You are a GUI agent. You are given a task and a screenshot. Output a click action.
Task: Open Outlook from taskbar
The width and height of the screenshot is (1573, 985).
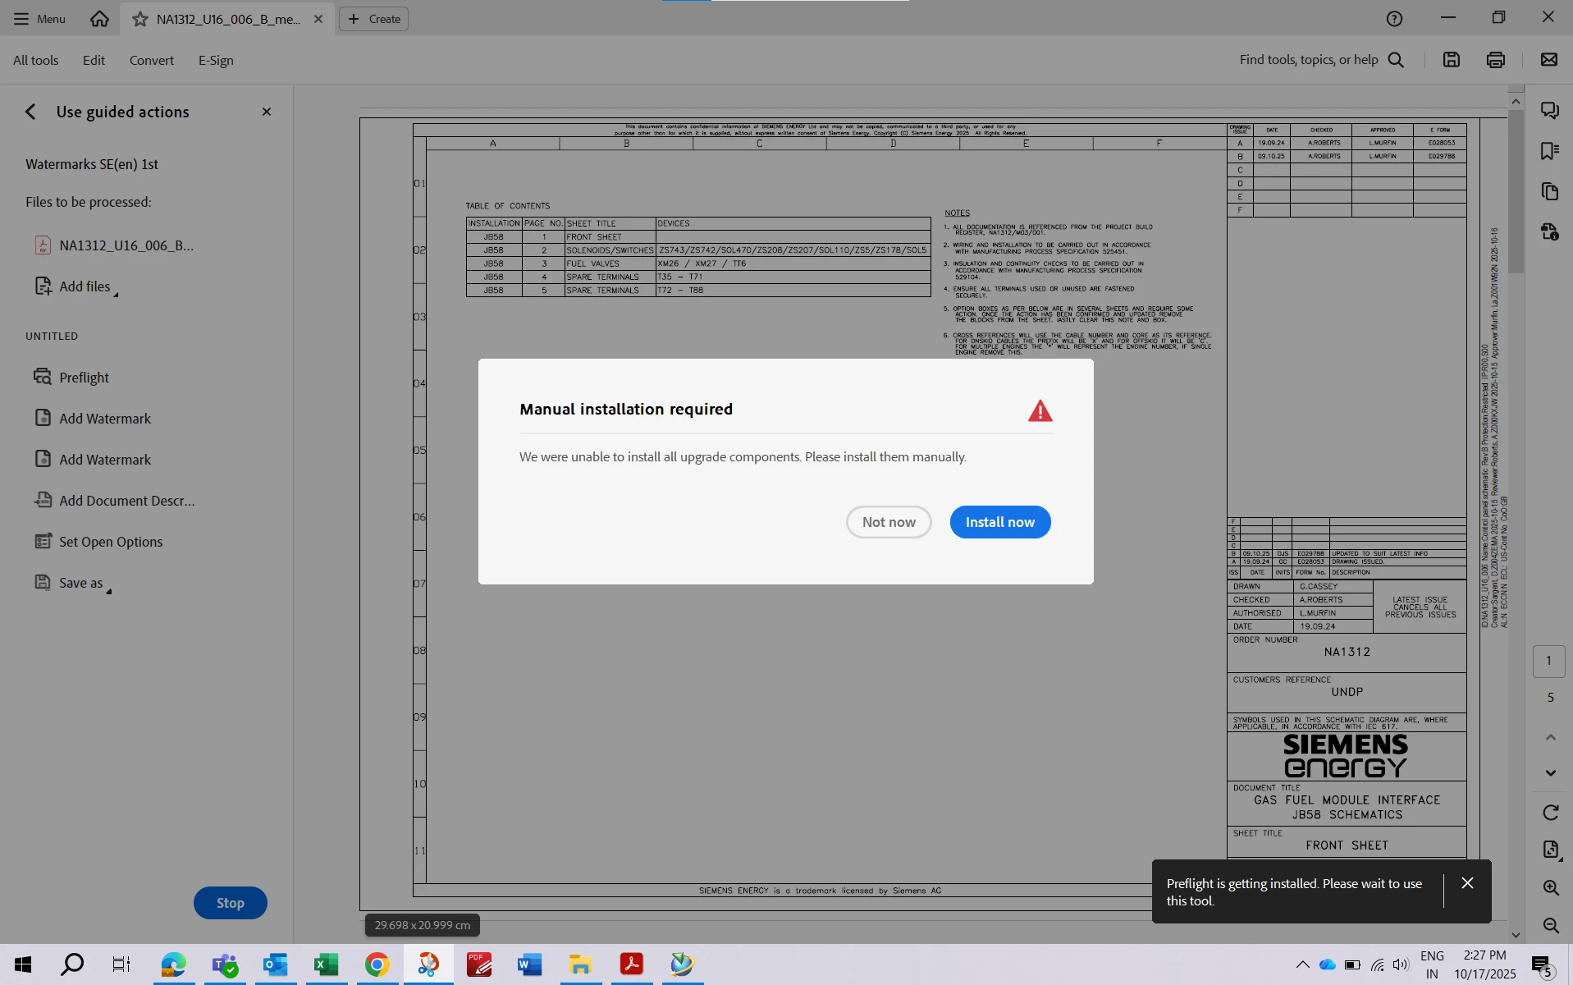pos(275,964)
